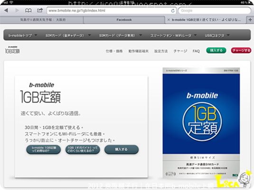The height and width of the screenshot is (190, 254).
Task: Click the blue 1GB定額 SIM package image
Action: [201, 123]
